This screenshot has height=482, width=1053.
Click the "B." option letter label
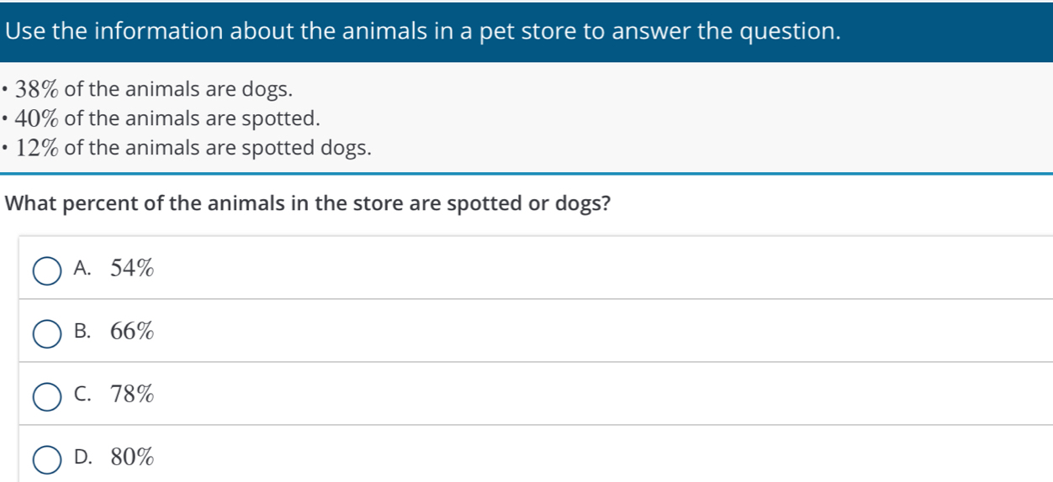pyautogui.click(x=82, y=333)
